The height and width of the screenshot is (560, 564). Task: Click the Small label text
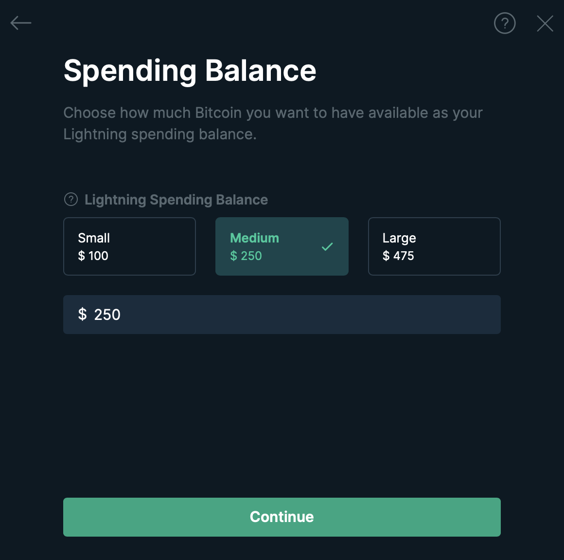pyautogui.click(x=94, y=238)
